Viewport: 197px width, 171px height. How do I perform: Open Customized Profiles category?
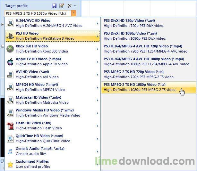coord(53,164)
